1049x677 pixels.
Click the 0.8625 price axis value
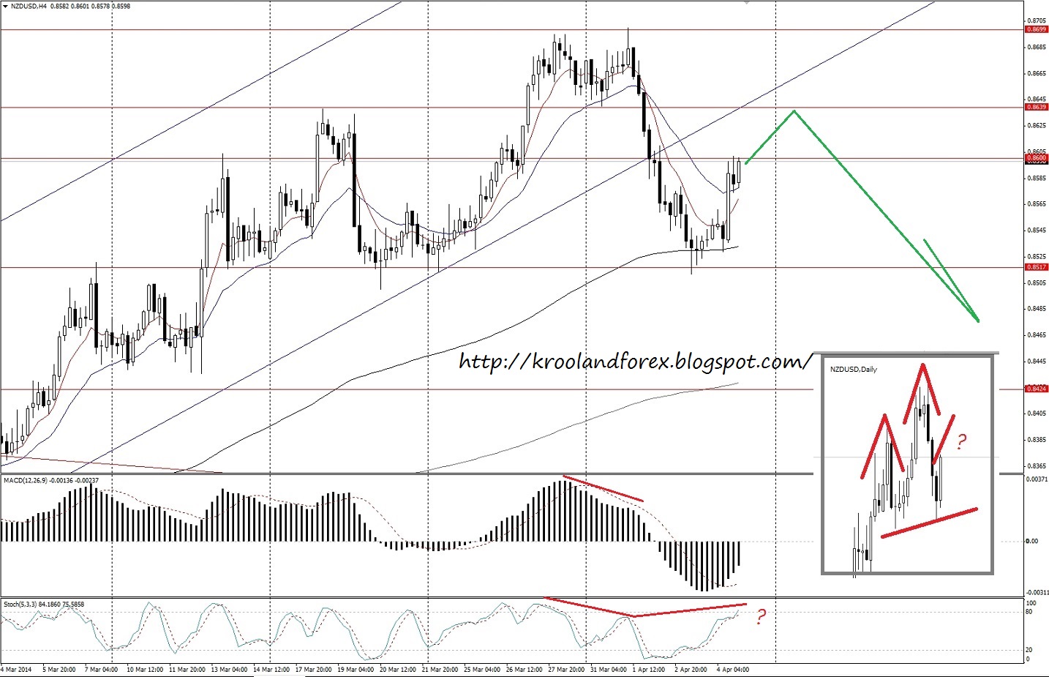click(x=1037, y=125)
